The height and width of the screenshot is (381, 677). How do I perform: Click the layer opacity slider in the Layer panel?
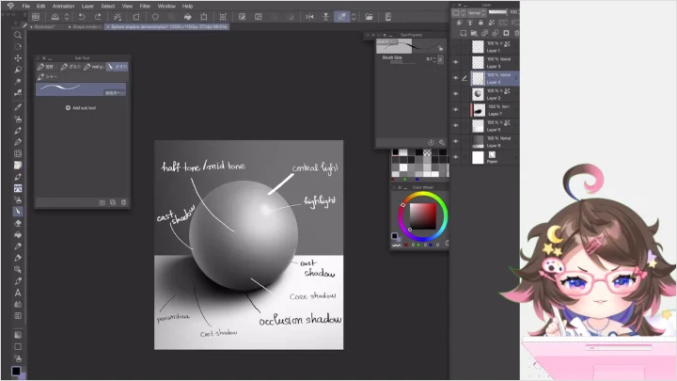pos(497,12)
